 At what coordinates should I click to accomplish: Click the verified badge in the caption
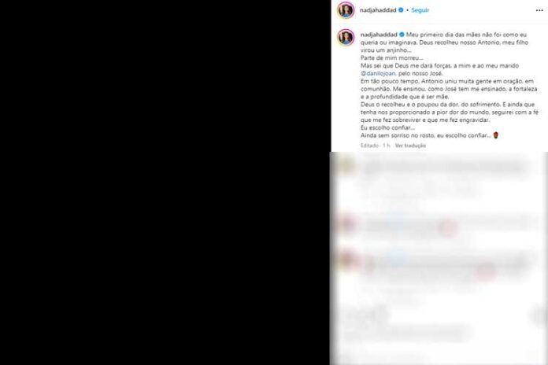(402, 35)
